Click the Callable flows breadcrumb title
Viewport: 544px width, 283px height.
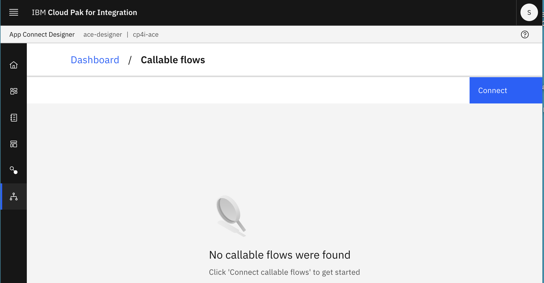tap(173, 60)
